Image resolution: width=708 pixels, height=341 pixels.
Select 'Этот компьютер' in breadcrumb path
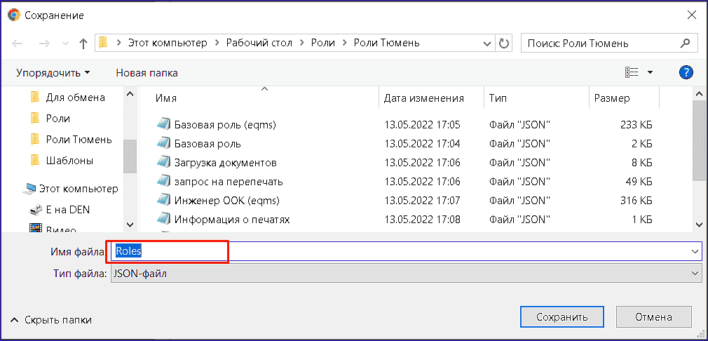(x=168, y=43)
